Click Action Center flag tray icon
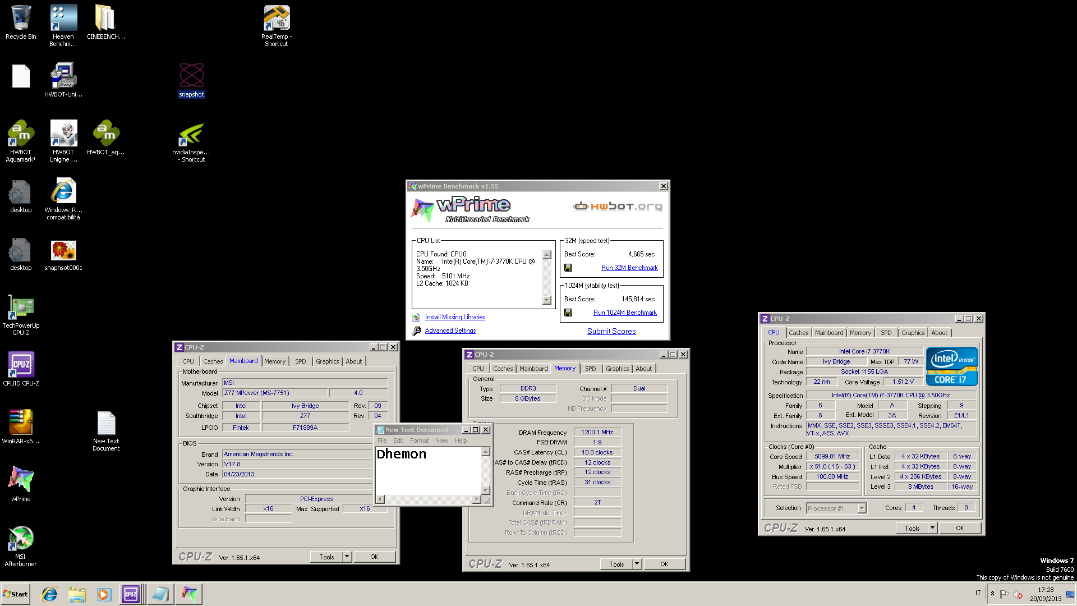 click(1005, 594)
